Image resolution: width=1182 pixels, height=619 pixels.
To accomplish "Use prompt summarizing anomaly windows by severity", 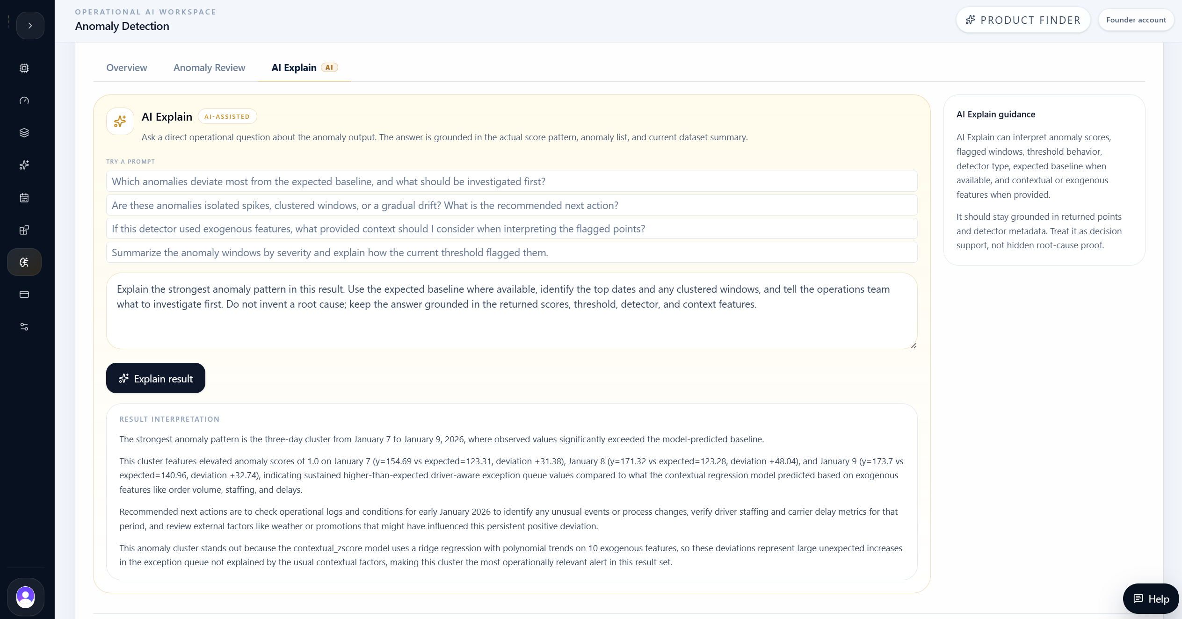I will tap(512, 252).
